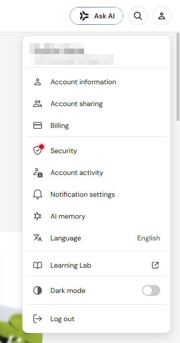
Task: Click the Notification settings bell icon
Action: [x=38, y=194]
